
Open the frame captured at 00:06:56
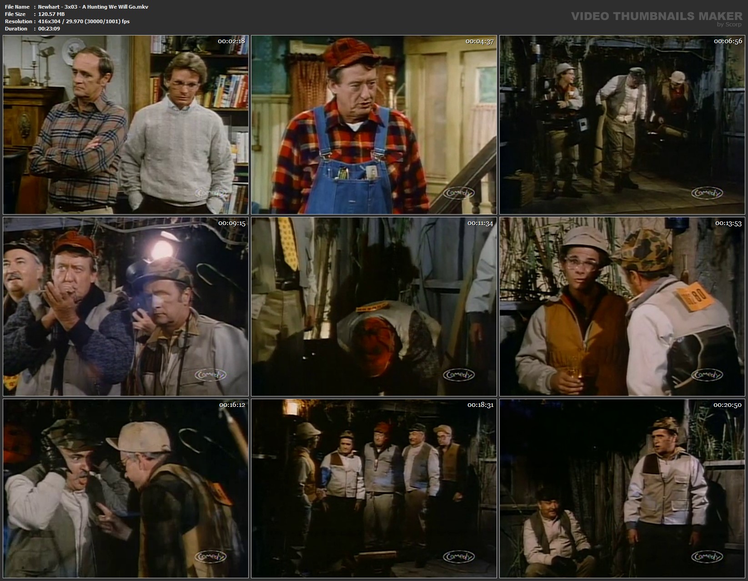pyautogui.click(x=622, y=125)
